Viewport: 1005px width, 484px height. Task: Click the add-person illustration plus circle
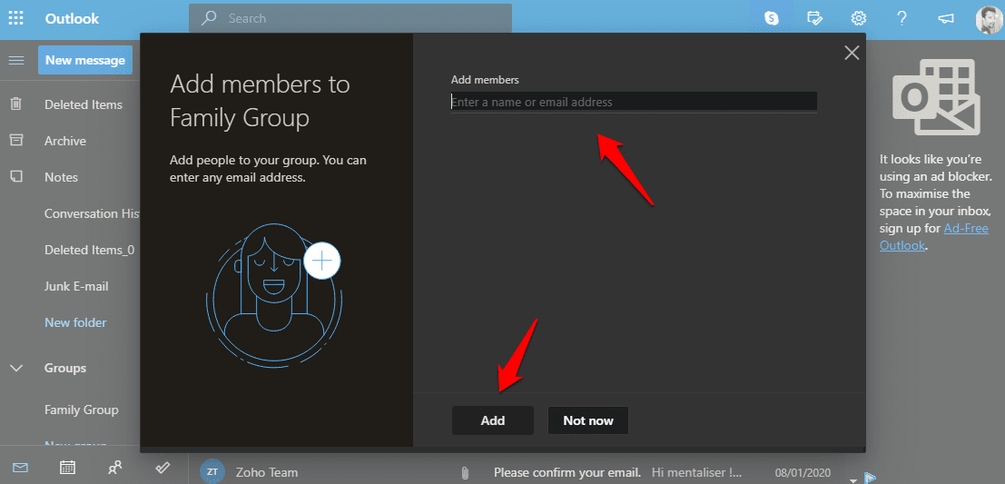pos(321,261)
